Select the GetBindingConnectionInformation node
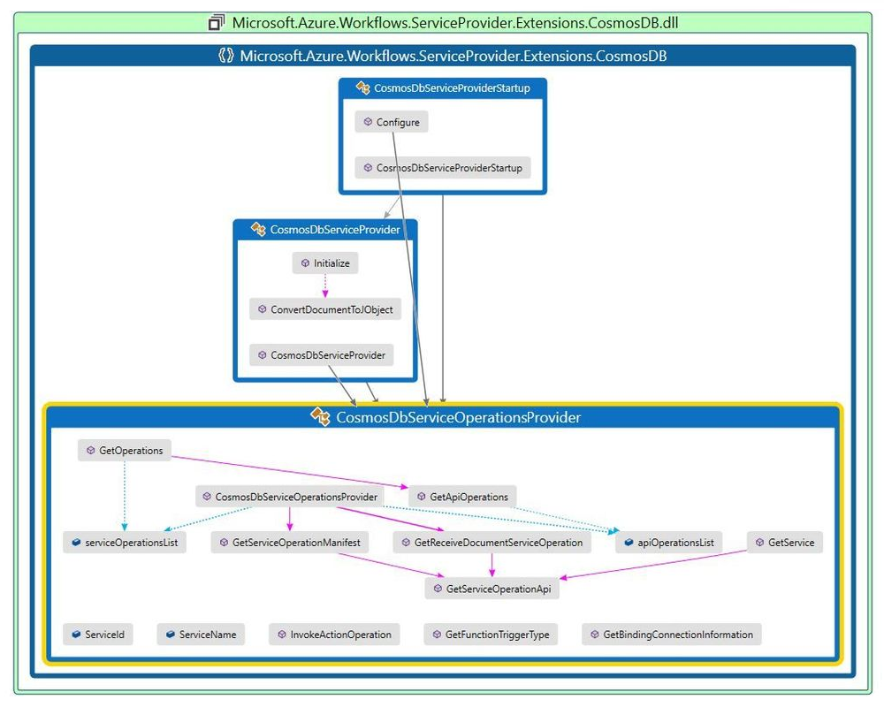This screenshot has height=707, width=884. pos(671,634)
